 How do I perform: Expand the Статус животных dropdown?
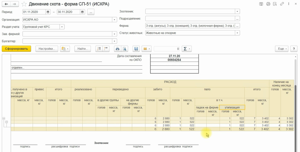[x=238, y=33]
